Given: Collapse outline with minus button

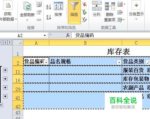Looking at the screenshot, I should click(1, 105).
